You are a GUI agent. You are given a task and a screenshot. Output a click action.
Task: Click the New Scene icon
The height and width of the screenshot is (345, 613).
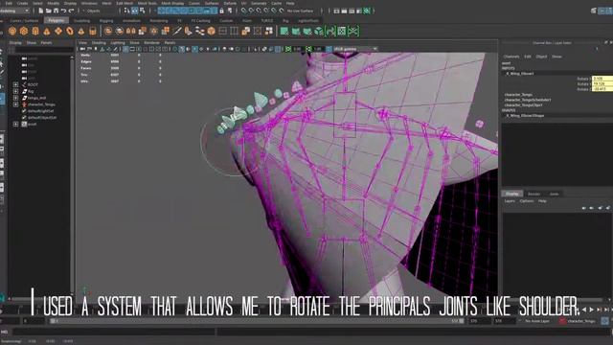(x=40, y=11)
